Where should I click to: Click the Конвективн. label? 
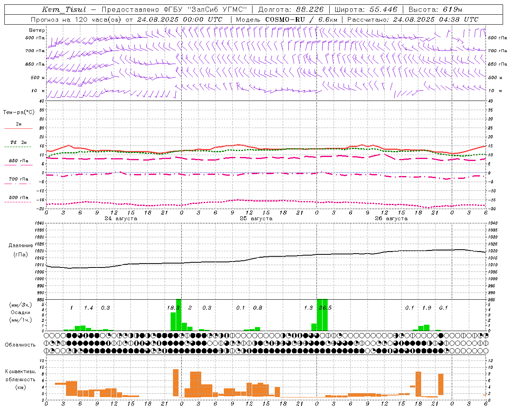click(x=21, y=372)
